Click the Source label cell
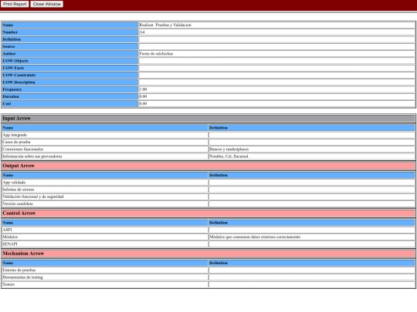417x312 pixels. pos(70,46)
